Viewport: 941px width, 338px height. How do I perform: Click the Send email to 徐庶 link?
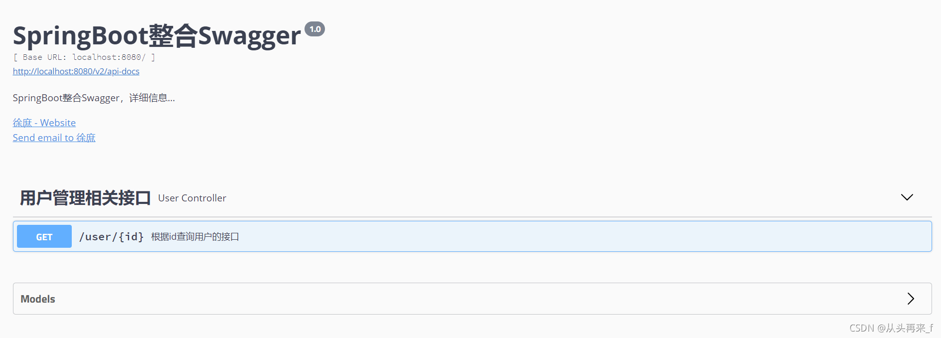pos(54,138)
